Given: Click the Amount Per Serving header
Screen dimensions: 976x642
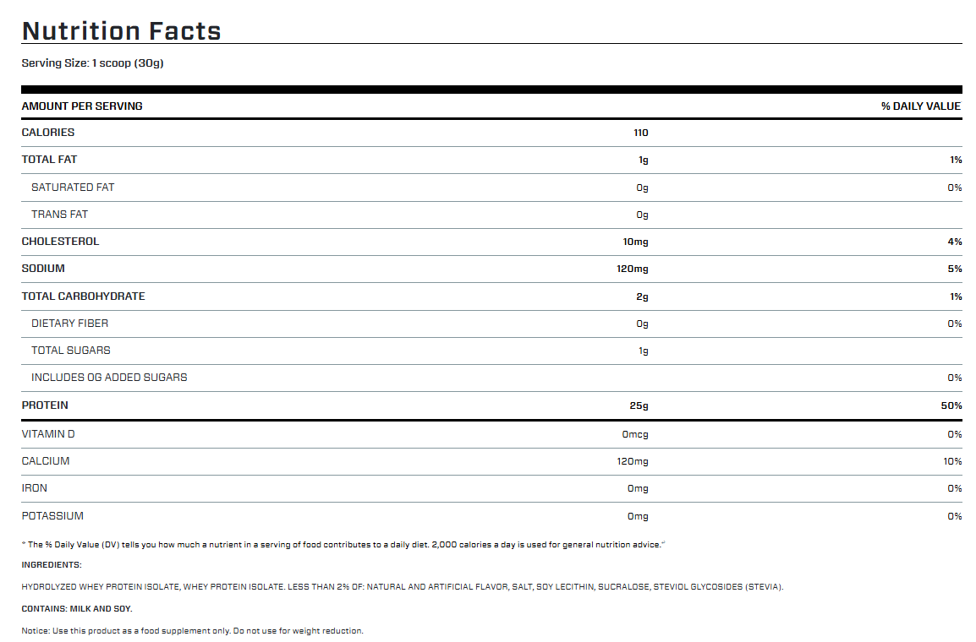Looking at the screenshot, I should pyautogui.click(x=82, y=106).
